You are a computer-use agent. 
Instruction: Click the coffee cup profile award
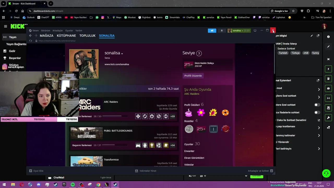click(x=188, y=113)
